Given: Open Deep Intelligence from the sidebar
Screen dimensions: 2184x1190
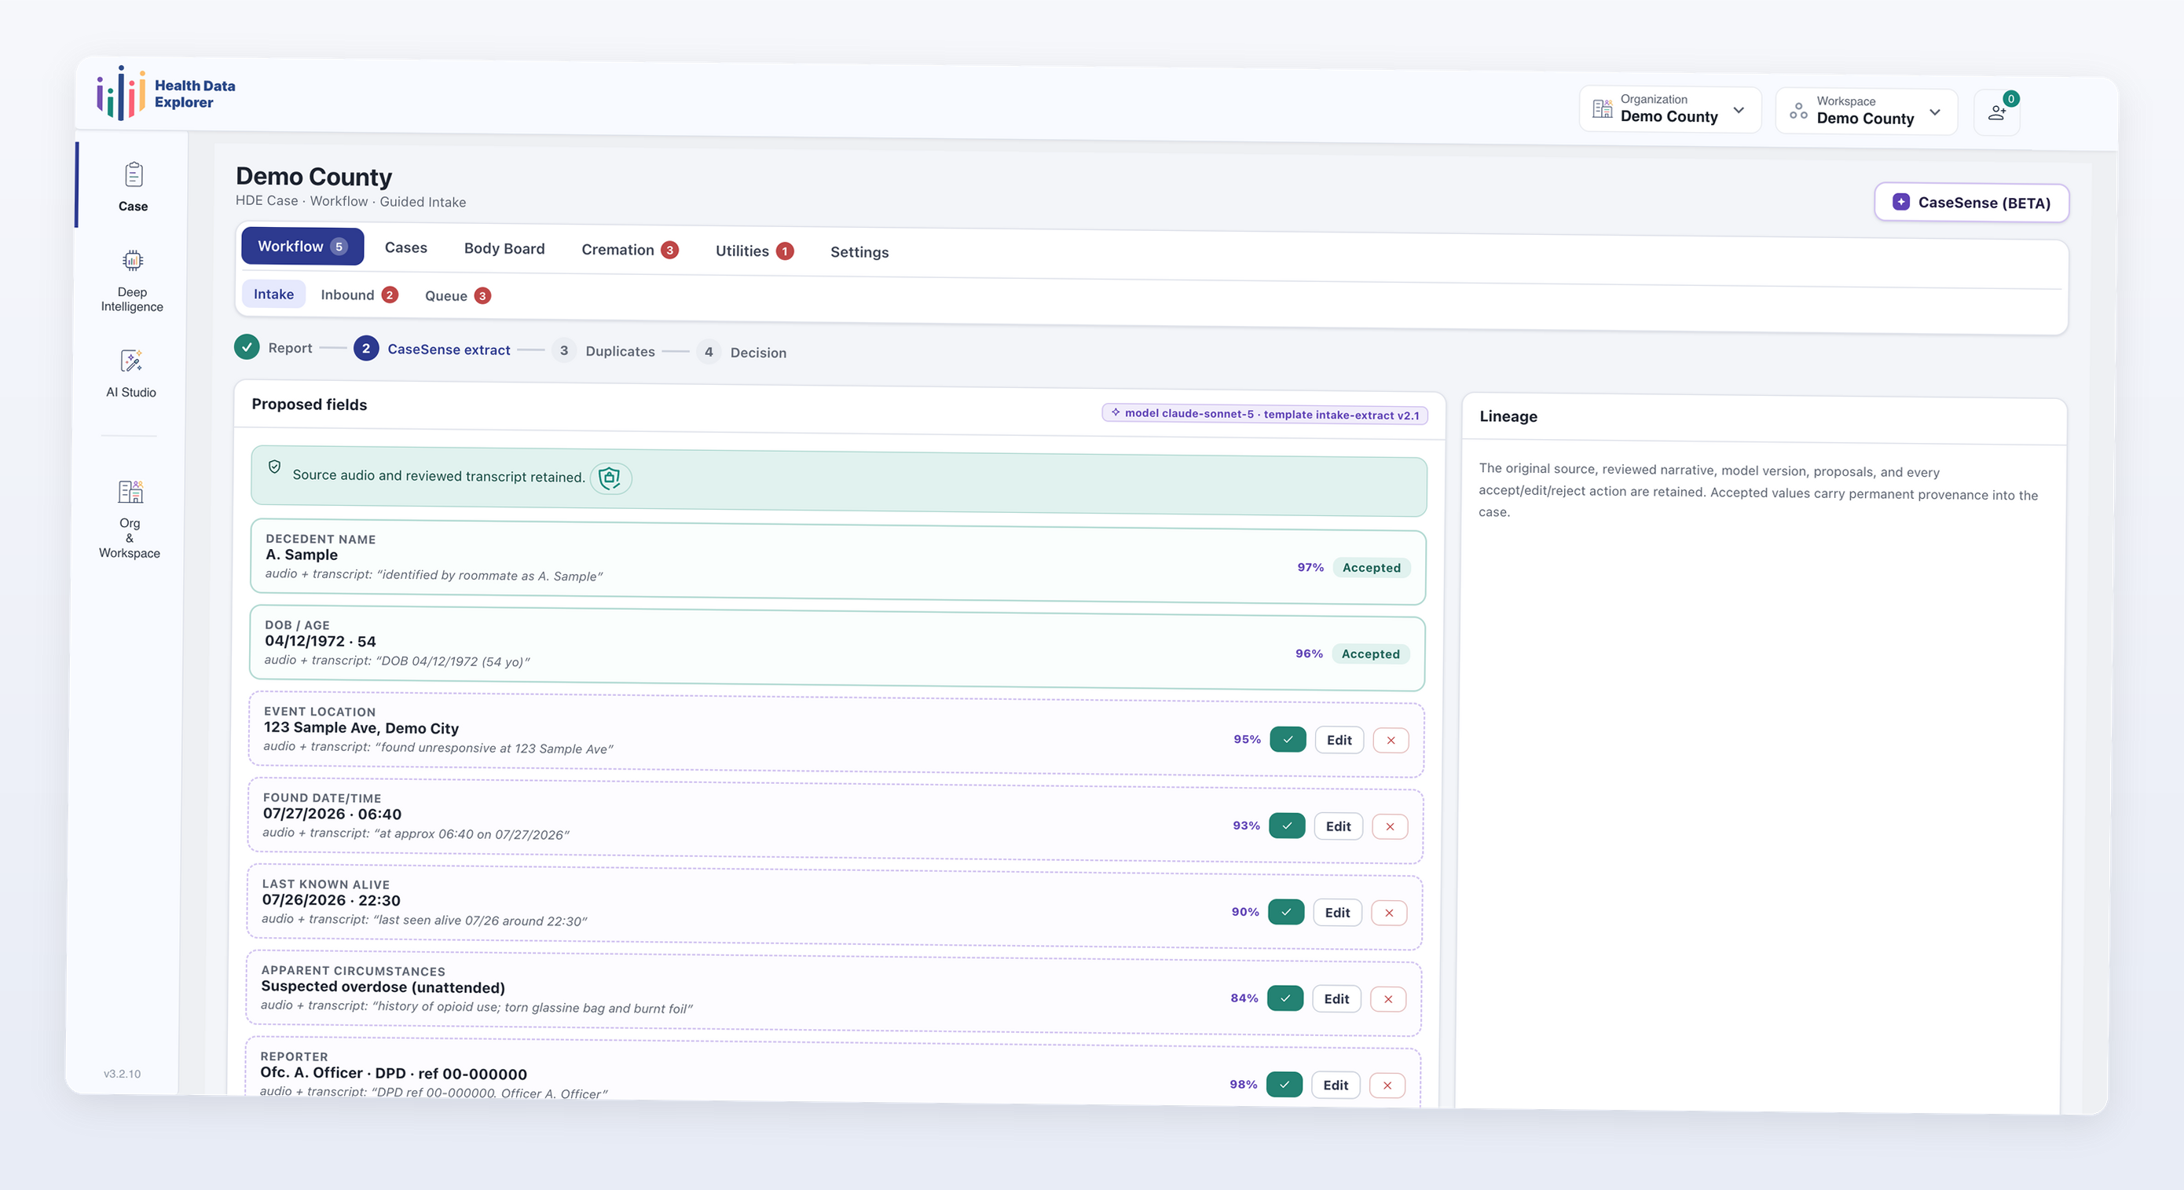Looking at the screenshot, I should (x=131, y=280).
